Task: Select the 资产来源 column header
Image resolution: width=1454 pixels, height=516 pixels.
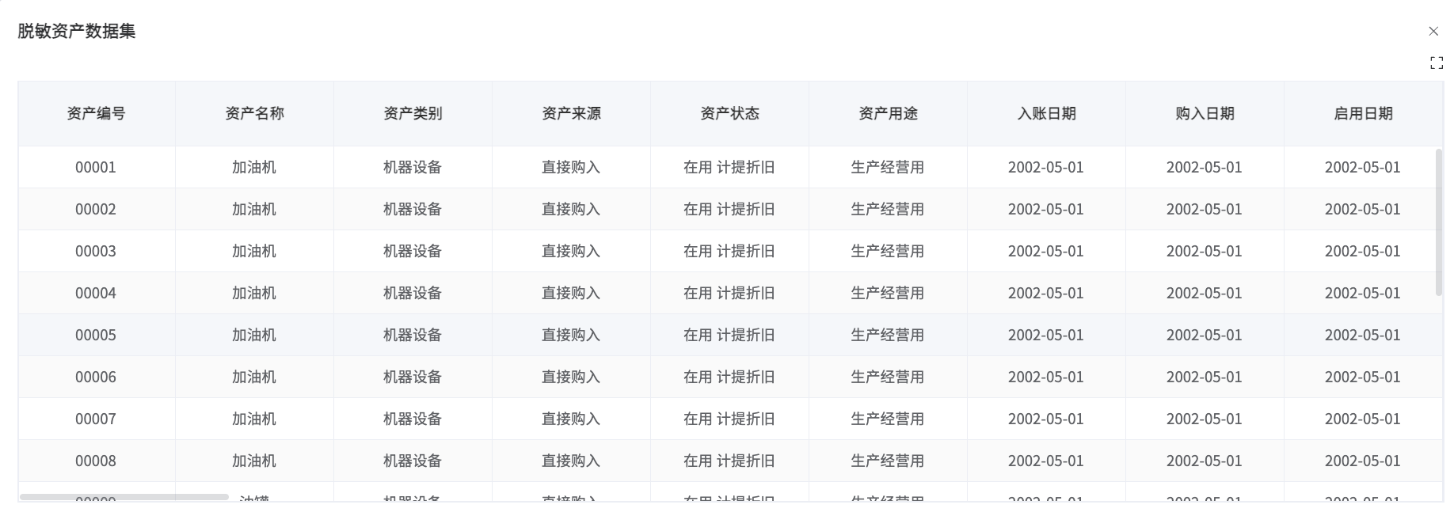Action: click(572, 114)
